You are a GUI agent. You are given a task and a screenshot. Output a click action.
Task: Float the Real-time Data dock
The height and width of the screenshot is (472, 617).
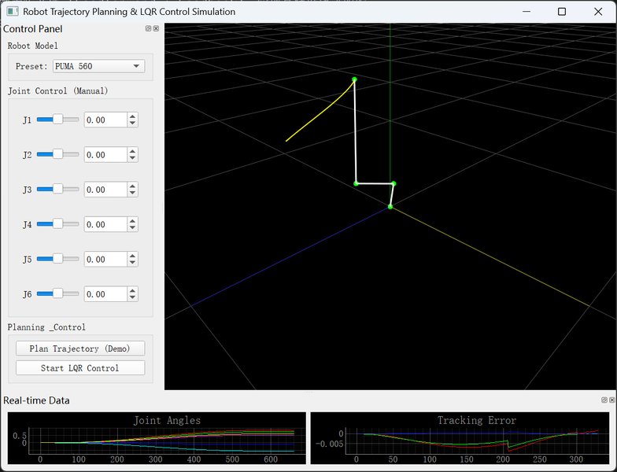(x=604, y=400)
